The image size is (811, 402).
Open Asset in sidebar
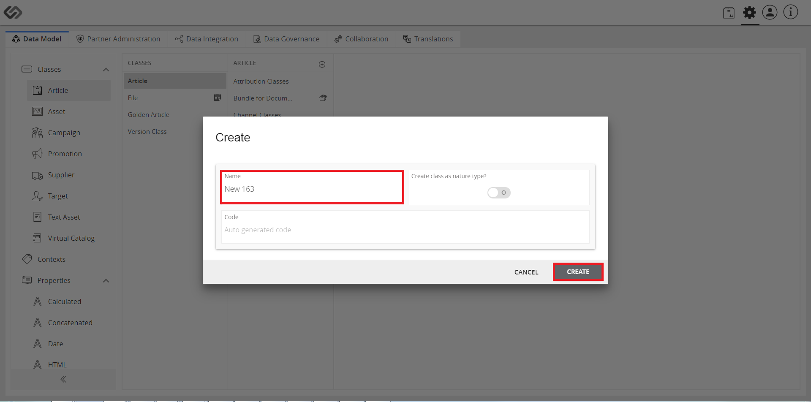(69, 111)
